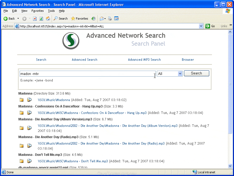Click browse icon for Don't Tell Me.mp3

pos(29,161)
